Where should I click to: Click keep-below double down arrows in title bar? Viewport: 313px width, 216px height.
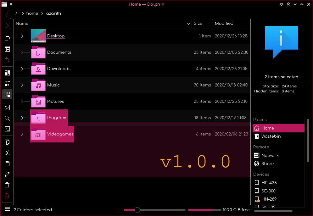[x=282, y=4]
